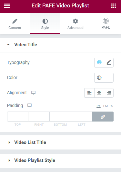
Task: Open the widgets grid panel
Action: click(114, 6)
